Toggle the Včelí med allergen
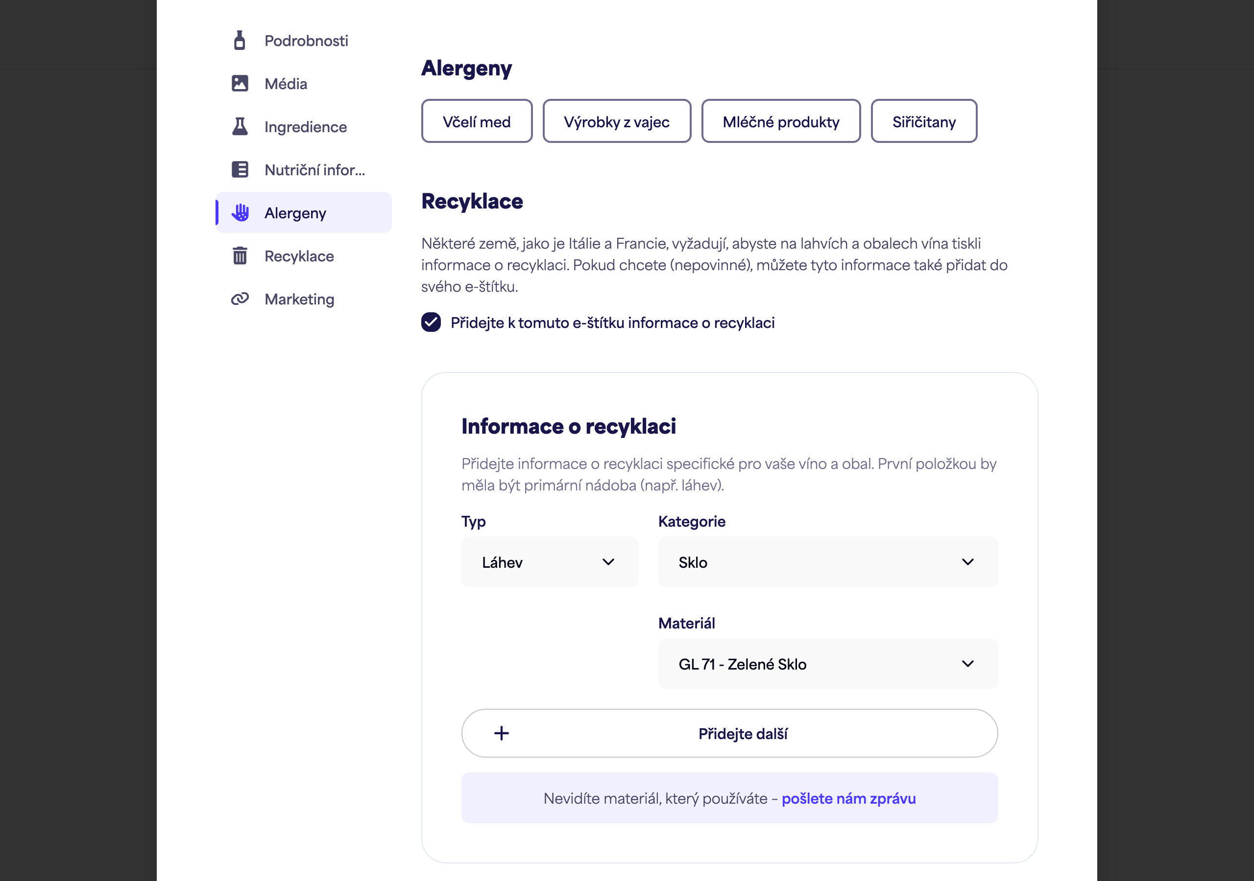This screenshot has width=1254, height=881. (477, 121)
